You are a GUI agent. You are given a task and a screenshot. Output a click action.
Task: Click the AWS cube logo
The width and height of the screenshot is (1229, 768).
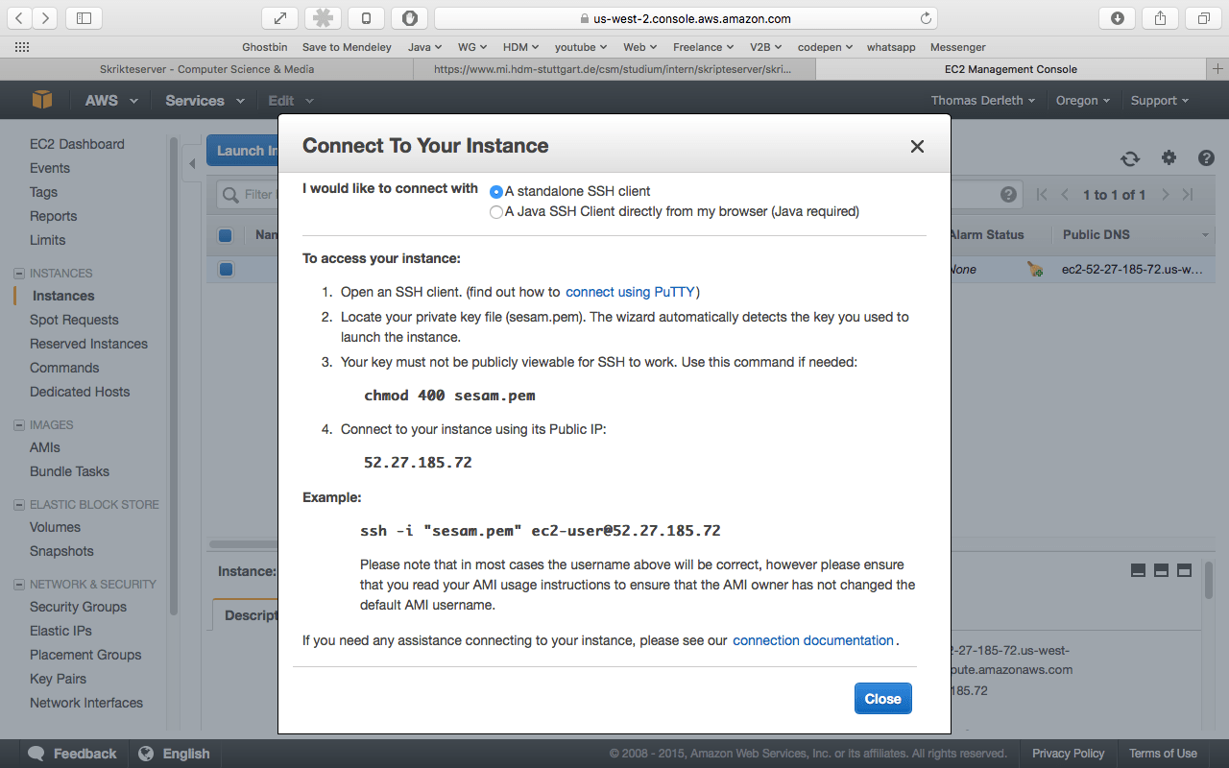tap(40, 100)
